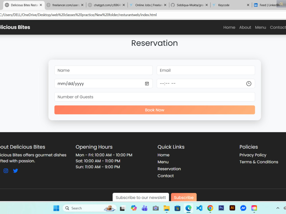Screen dimensions: 286x214
Task: Click the Delicious Bites brand logo
Action: tap(15, 27)
